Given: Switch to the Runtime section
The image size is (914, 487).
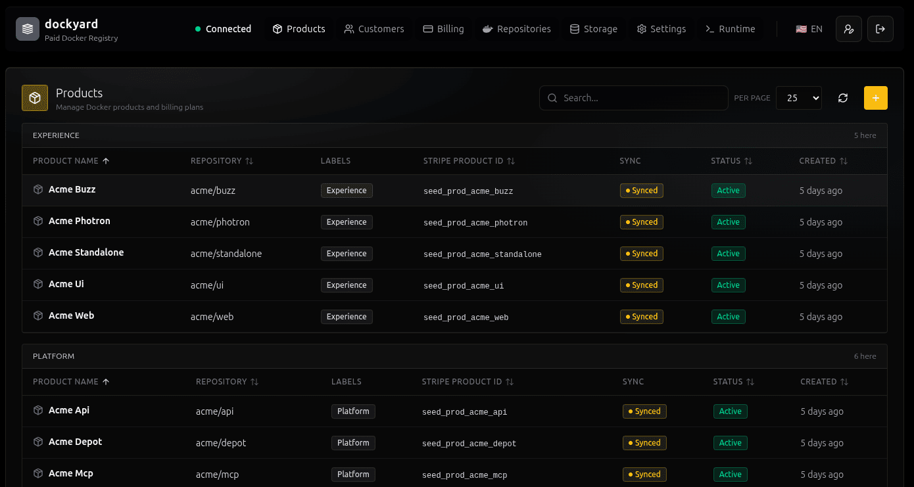Looking at the screenshot, I should [x=730, y=29].
